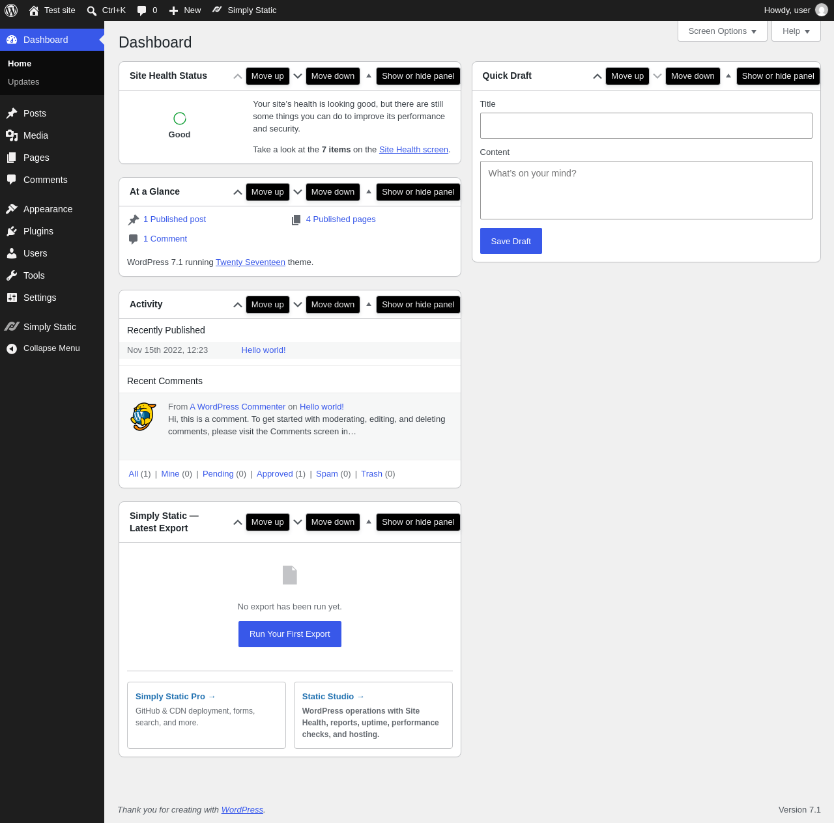This screenshot has width=834, height=823.
Task: Open the 1 Comment link
Action: [165, 239]
